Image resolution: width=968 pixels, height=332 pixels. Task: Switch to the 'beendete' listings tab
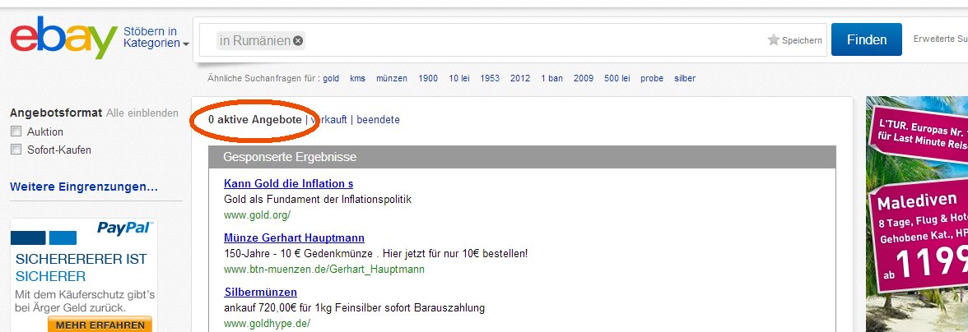pos(378,120)
